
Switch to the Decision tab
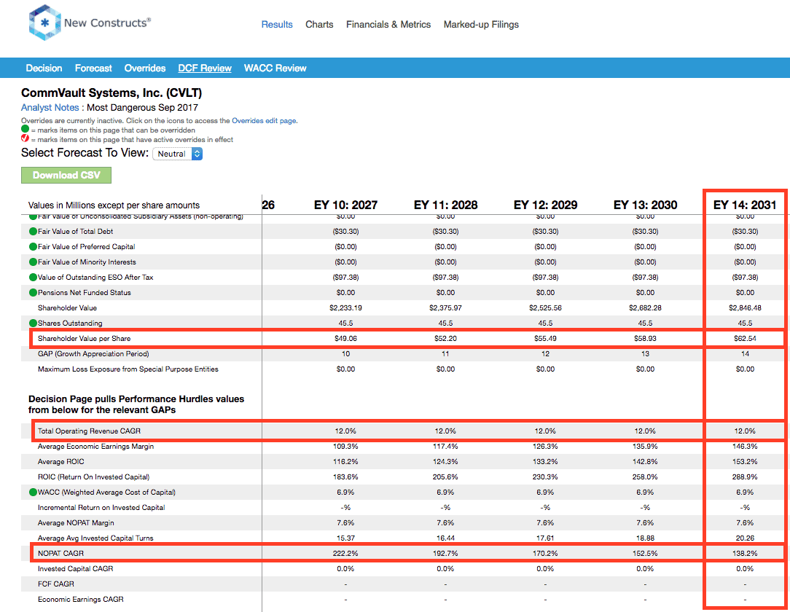pyautogui.click(x=44, y=68)
